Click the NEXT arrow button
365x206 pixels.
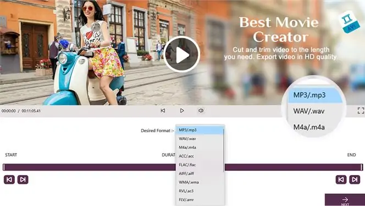tap(345, 200)
